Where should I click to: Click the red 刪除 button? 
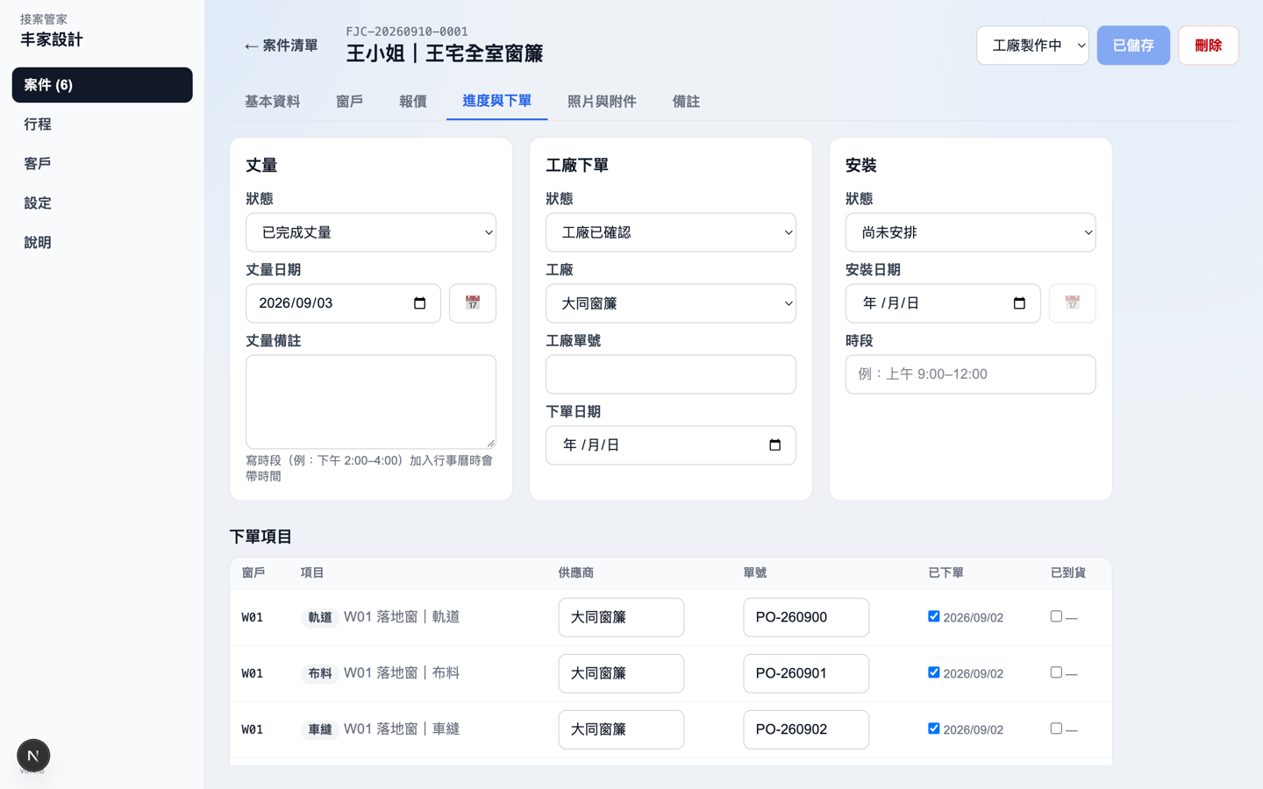tap(1208, 46)
